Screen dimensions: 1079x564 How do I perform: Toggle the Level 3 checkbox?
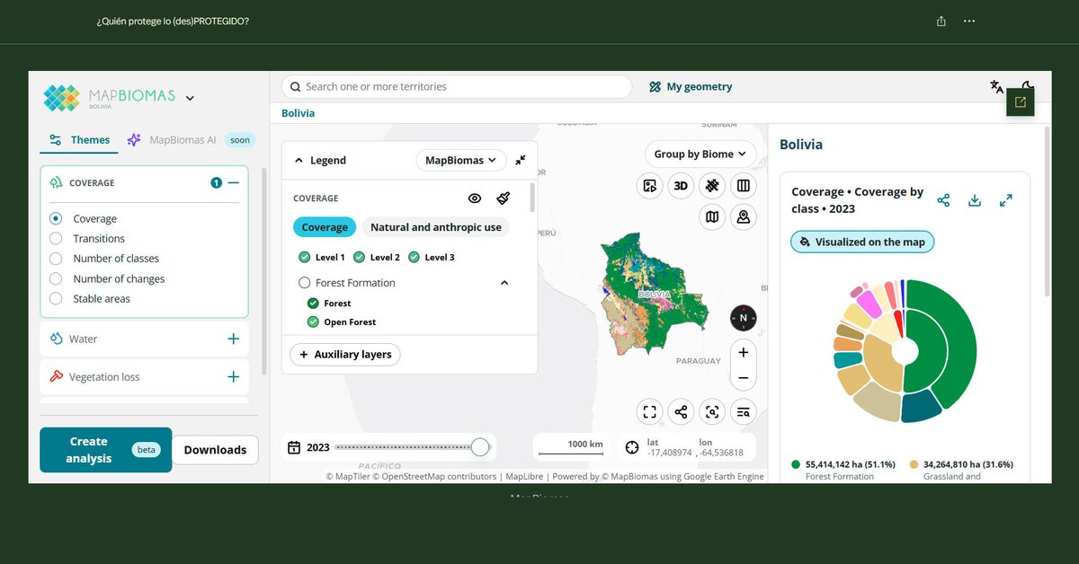point(414,257)
